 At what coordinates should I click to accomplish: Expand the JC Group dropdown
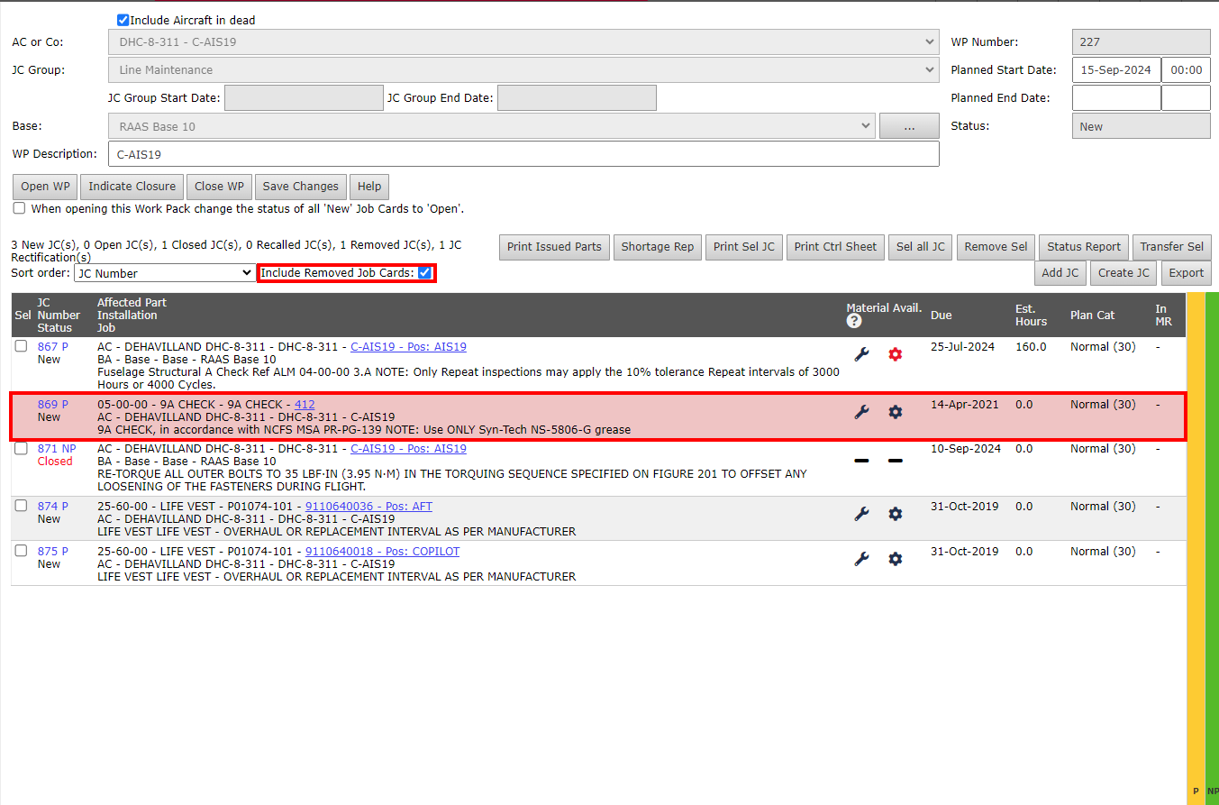[x=523, y=69]
